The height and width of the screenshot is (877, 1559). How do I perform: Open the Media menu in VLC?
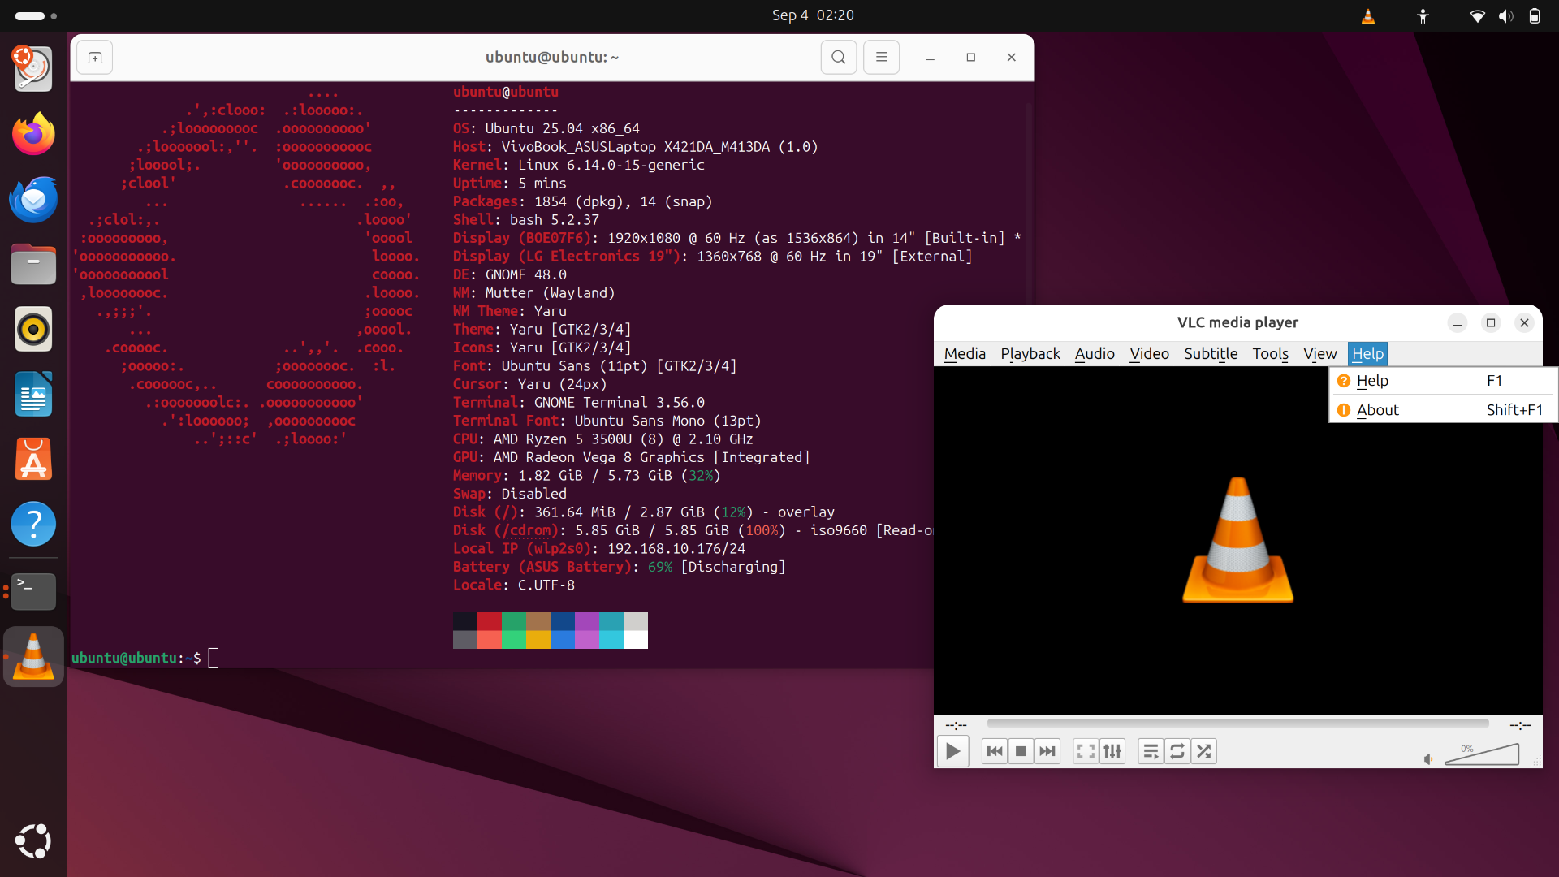click(965, 353)
